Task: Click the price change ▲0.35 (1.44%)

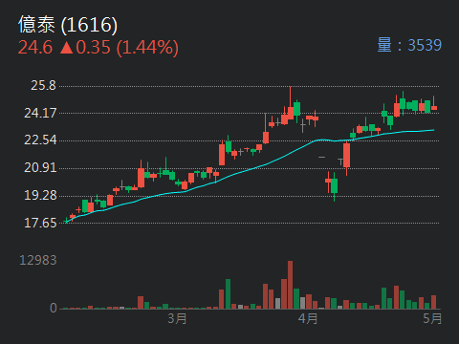Action: coord(120,48)
